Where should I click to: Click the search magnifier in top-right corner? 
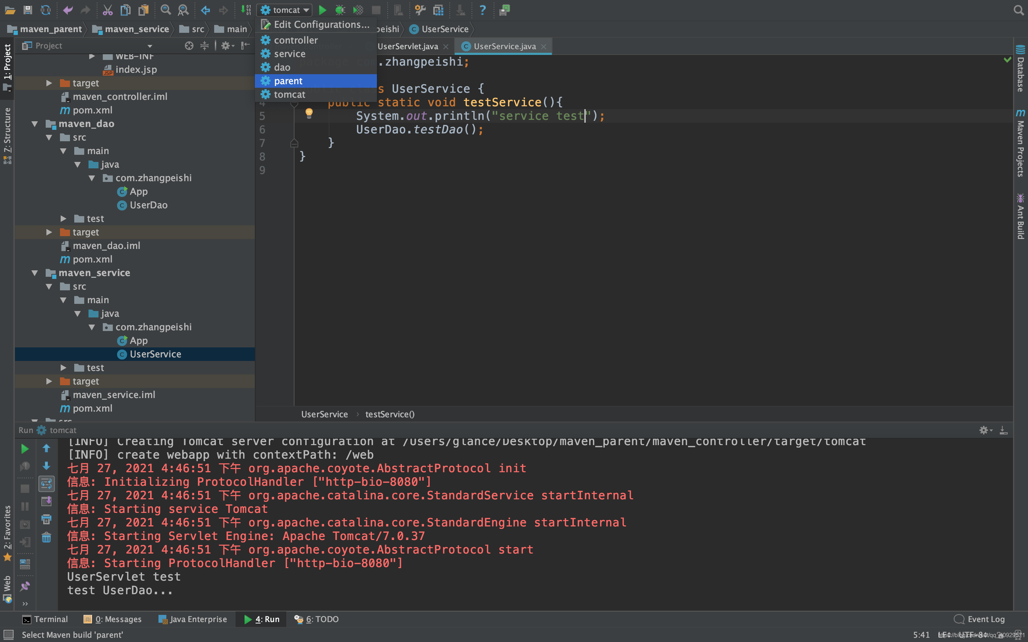[x=1018, y=10]
